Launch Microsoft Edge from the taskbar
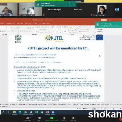Image resolution: width=122 pixels, height=122 pixels. tap(20, 112)
